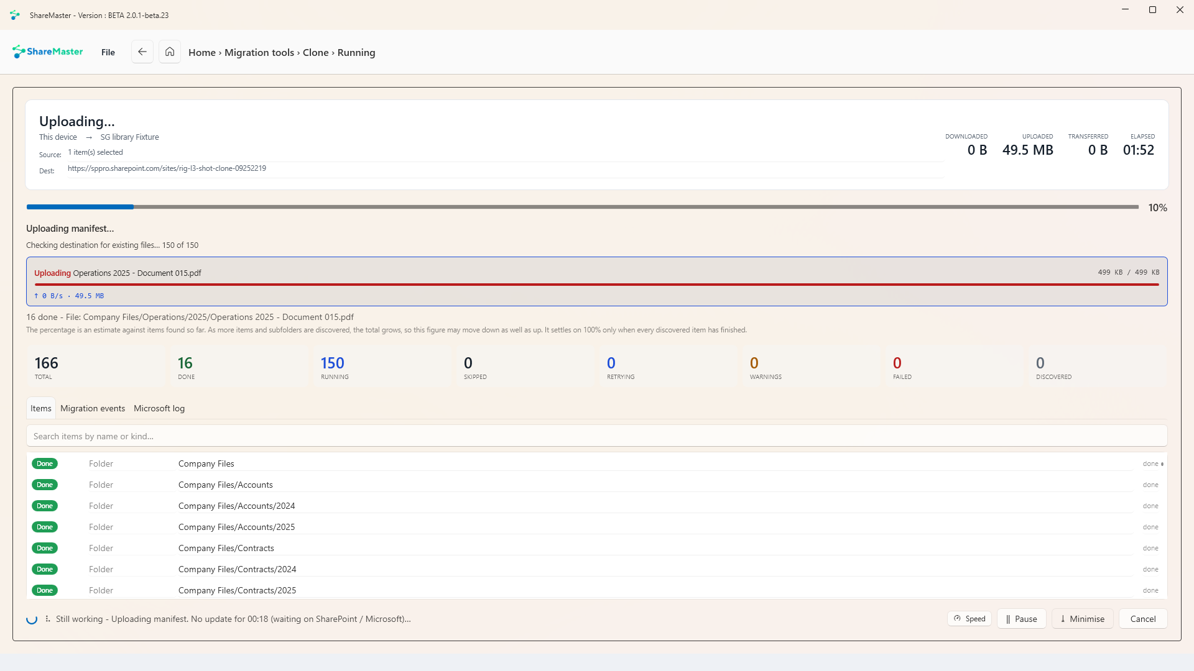Open the Speed button
1194x671 pixels.
coord(970,619)
